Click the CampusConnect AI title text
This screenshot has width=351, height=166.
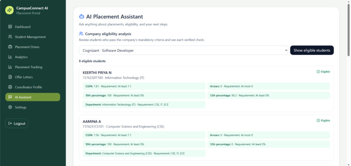click(32, 8)
